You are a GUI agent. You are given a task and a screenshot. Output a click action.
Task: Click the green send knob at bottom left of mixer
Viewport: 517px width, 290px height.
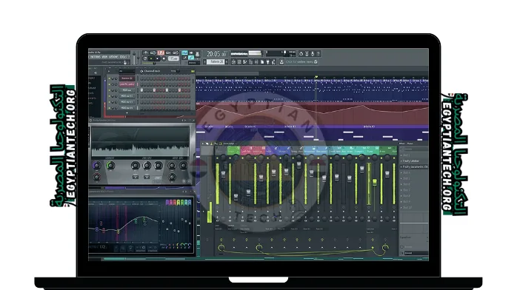click(x=221, y=248)
